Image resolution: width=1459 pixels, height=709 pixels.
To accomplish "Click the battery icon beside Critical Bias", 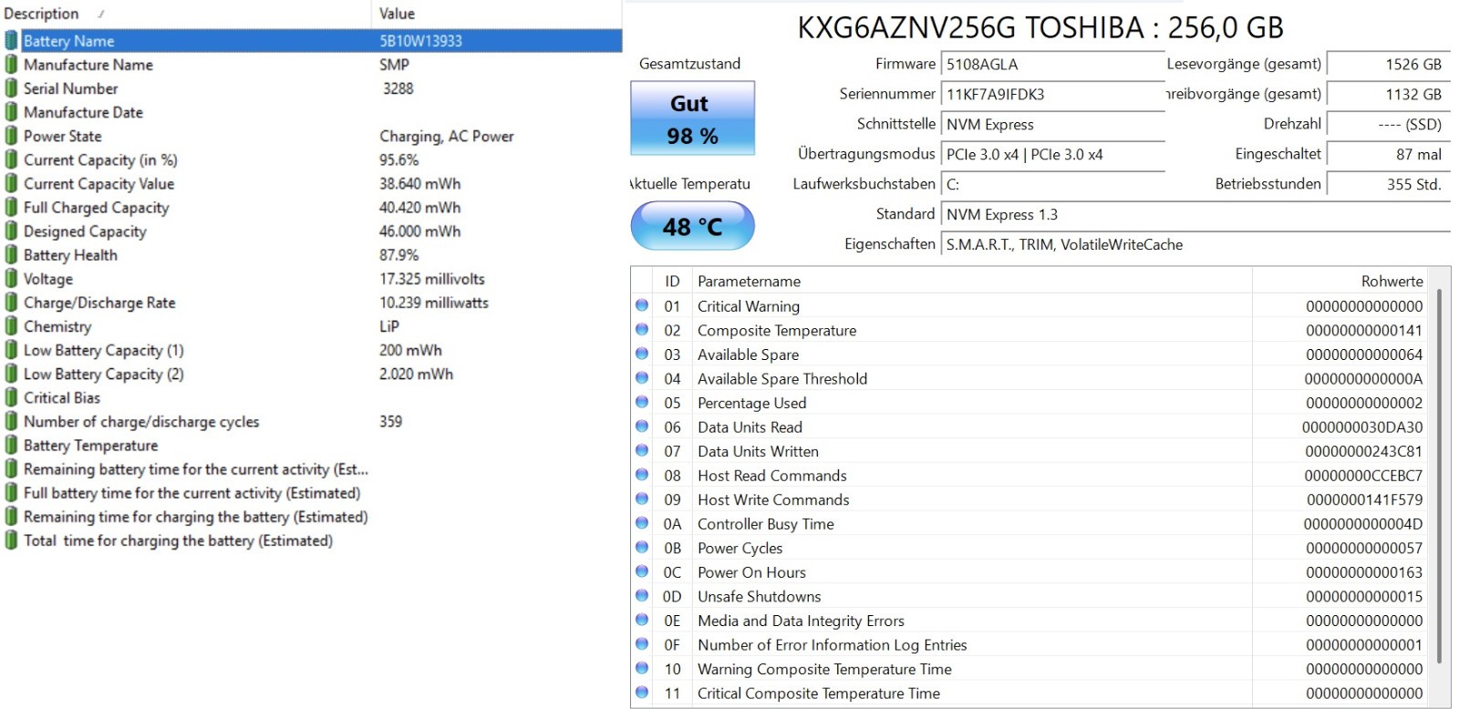I will tap(11, 397).
